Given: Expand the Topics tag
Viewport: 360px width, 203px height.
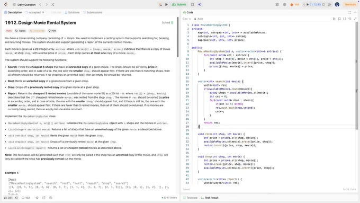Looking at the screenshot, I should [x=21, y=31].
